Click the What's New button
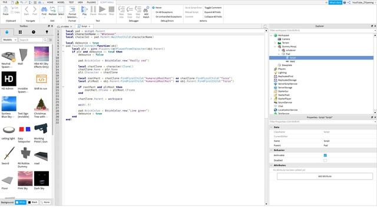Screen dimensions: 377x212 (x=335, y=2)
